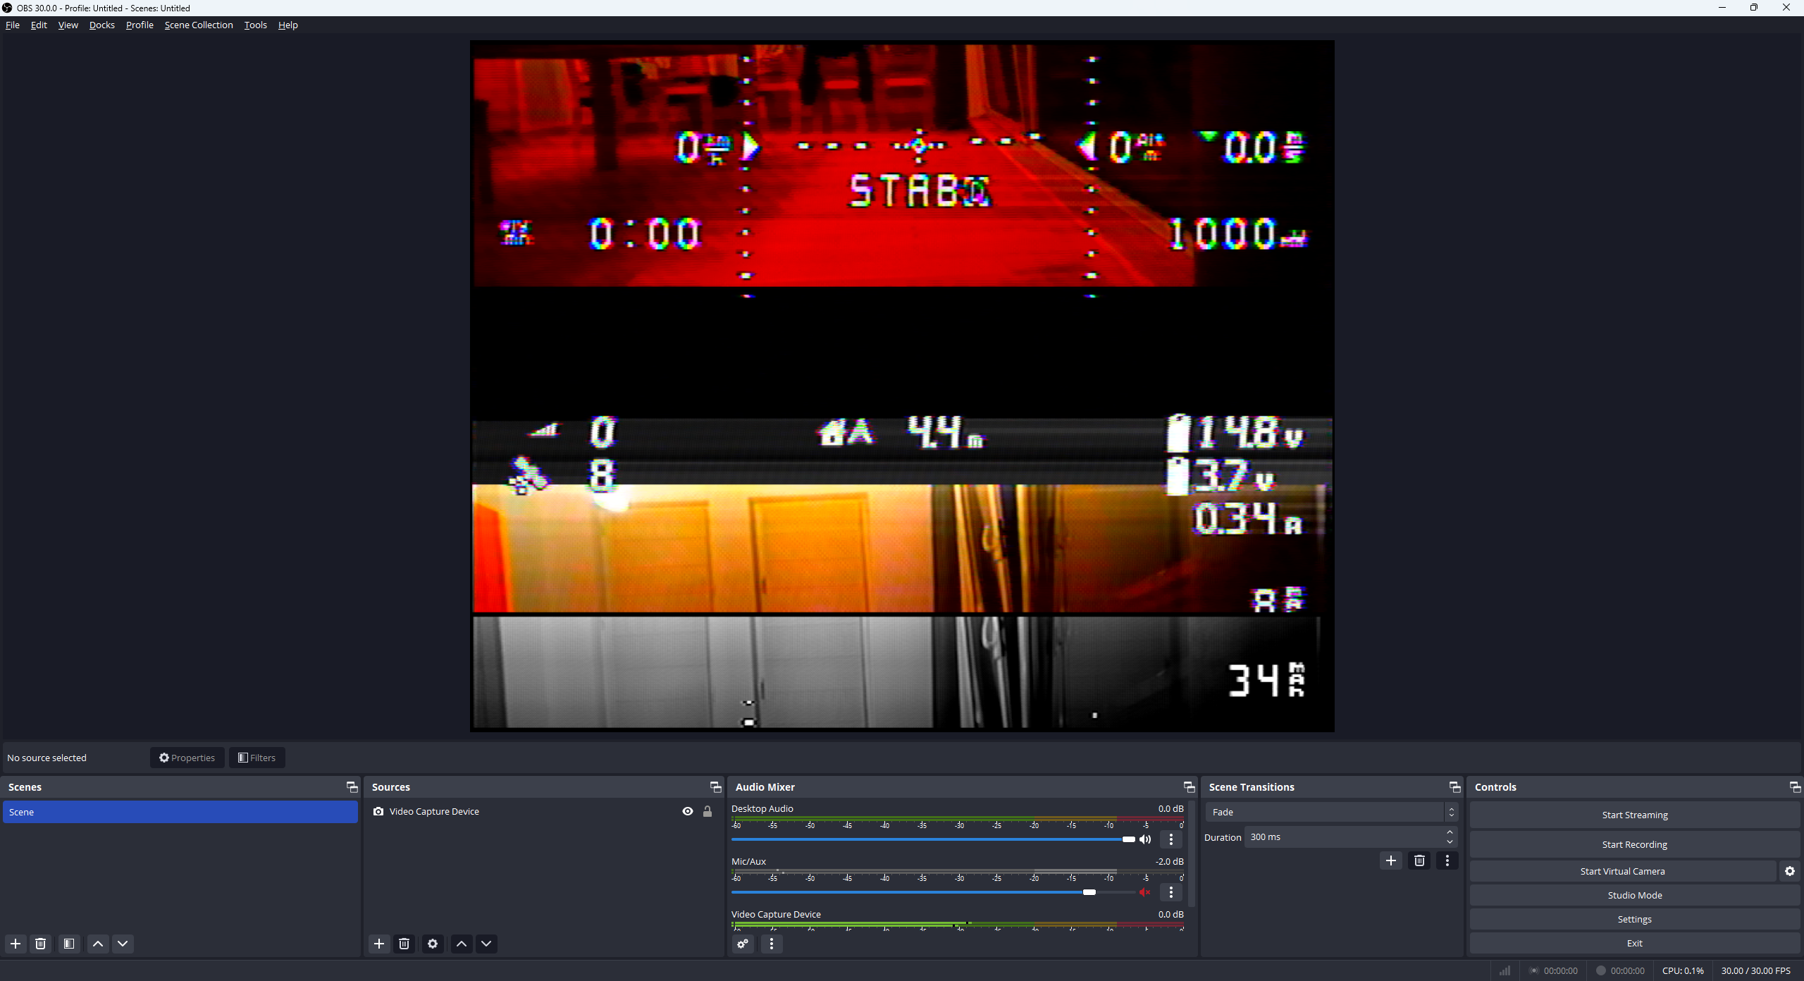
Task: Add a new source with plus icon
Action: coord(379,944)
